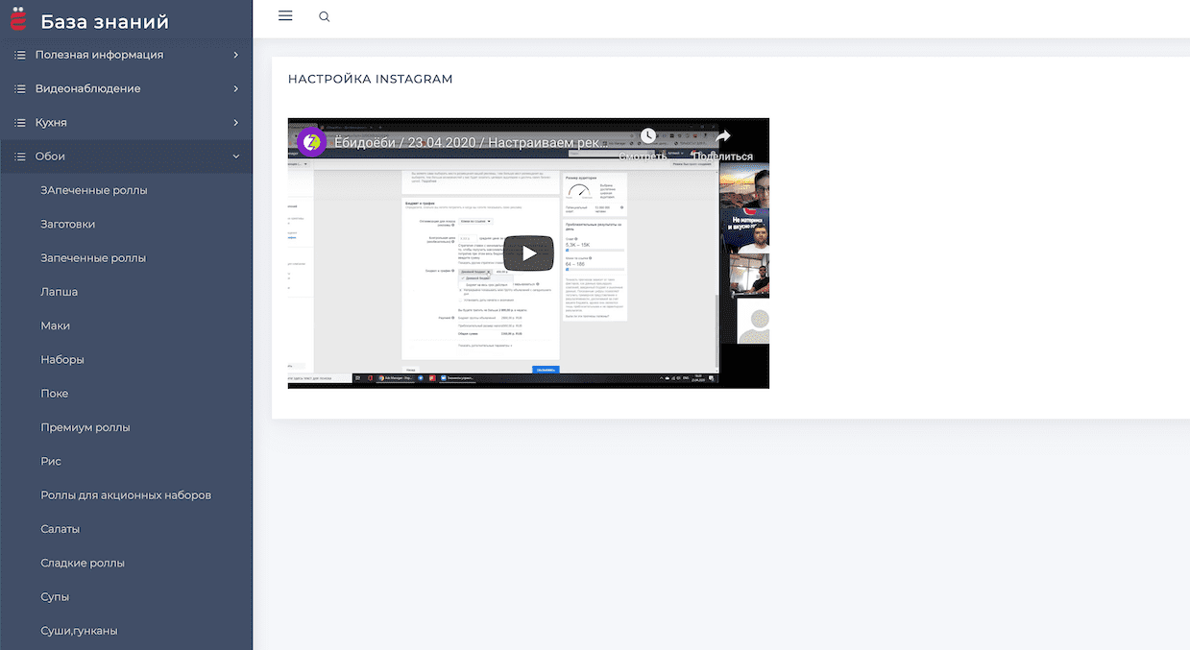This screenshot has height=650, width=1190.
Task: Open the Видеонаблюдение menu item
Action: [126, 88]
